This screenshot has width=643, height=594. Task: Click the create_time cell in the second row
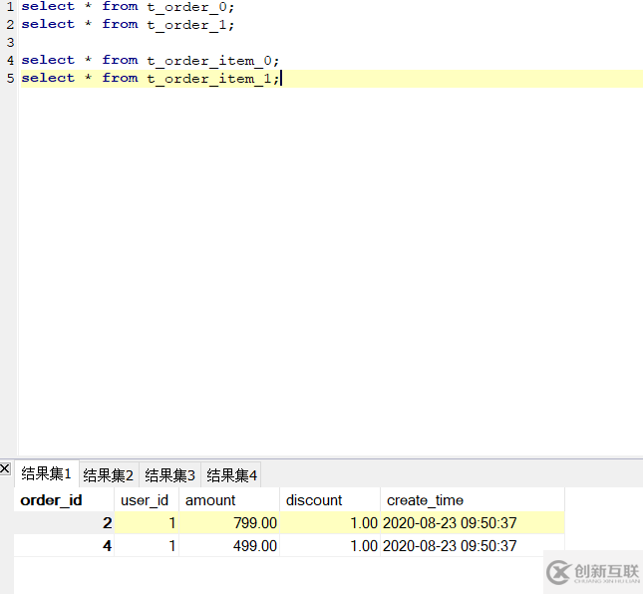[450, 546]
